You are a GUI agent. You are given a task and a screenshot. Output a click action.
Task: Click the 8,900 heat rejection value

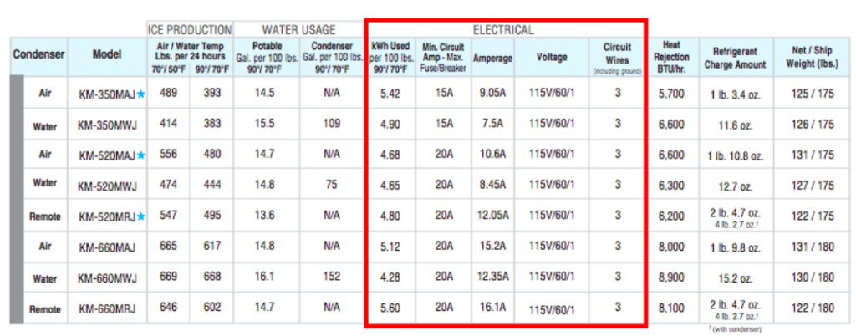671,277
